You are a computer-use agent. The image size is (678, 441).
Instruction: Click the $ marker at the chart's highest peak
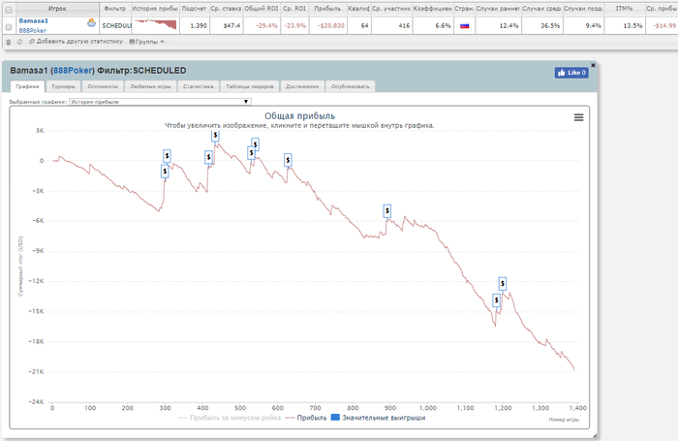(215, 136)
